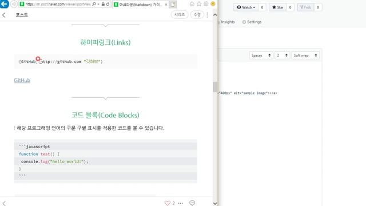Open the GitHub hyperlink in the post
The height and width of the screenshot is (206, 366).
(22, 80)
